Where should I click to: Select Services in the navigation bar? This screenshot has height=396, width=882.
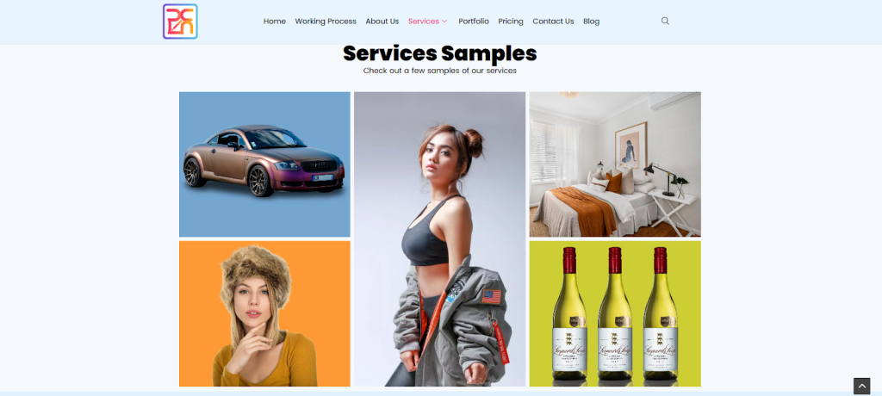(x=424, y=22)
